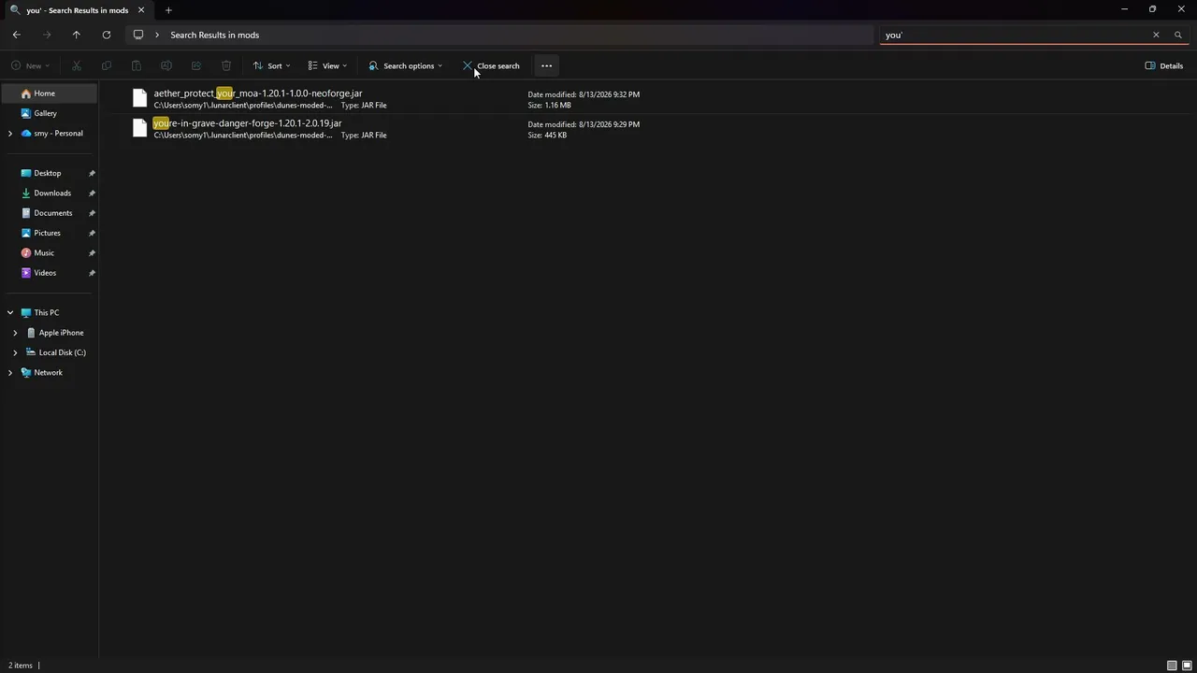Expand the smy - Personal node

click(10, 134)
